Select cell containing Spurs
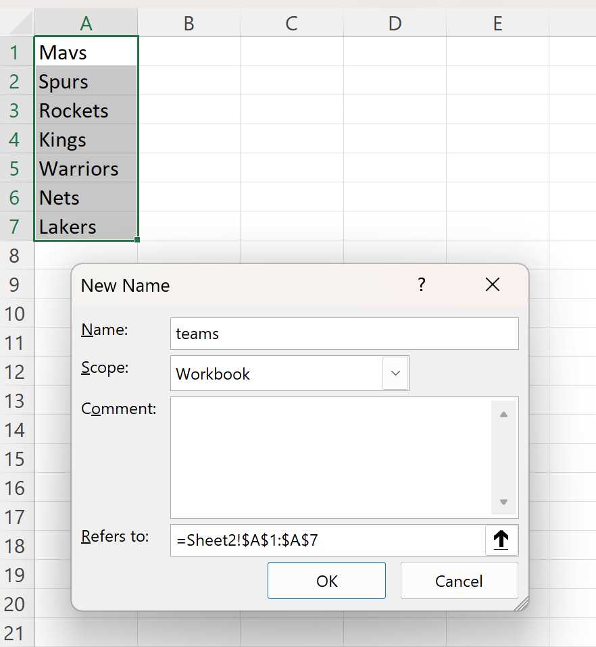This screenshot has height=647, width=596. 86,80
